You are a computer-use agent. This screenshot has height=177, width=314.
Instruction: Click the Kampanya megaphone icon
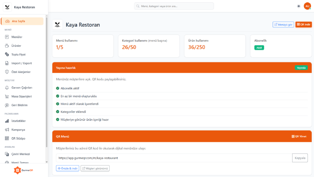click(x=7, y=130)
